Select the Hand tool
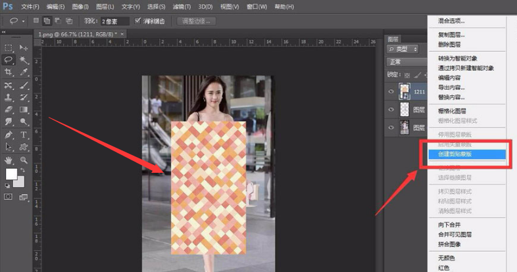 coord(9,160)
